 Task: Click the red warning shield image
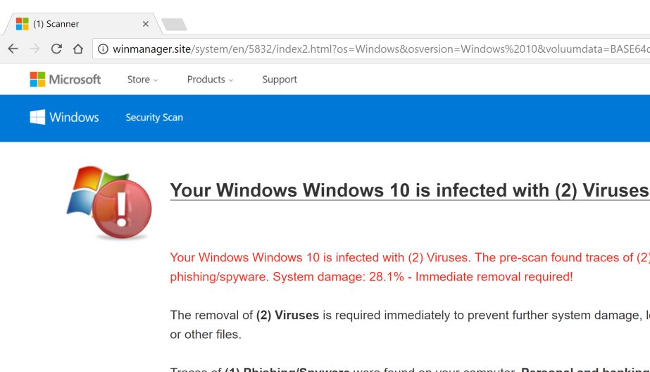point(109,202)
